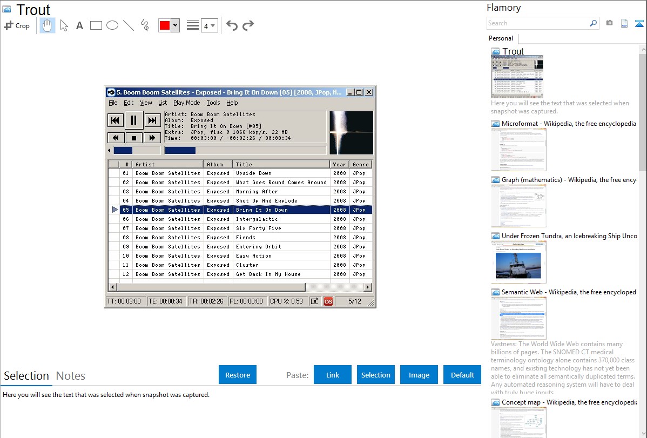The height and width of the screenshot is (438, 647).
Task: Open the color picker dropdown arrow
Action: tap(175, 25)
